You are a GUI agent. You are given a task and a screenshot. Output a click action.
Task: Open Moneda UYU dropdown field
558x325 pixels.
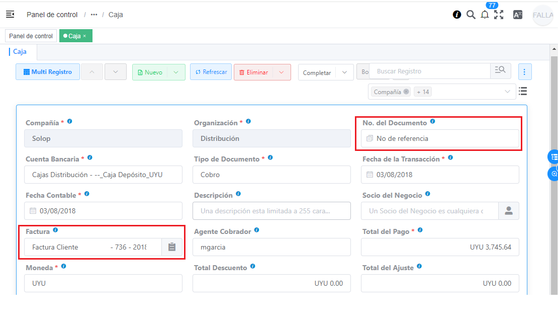[x=103, y=283]
